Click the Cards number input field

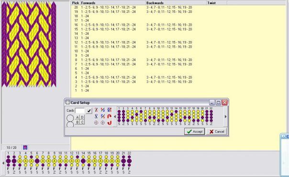tap(80, 111)
